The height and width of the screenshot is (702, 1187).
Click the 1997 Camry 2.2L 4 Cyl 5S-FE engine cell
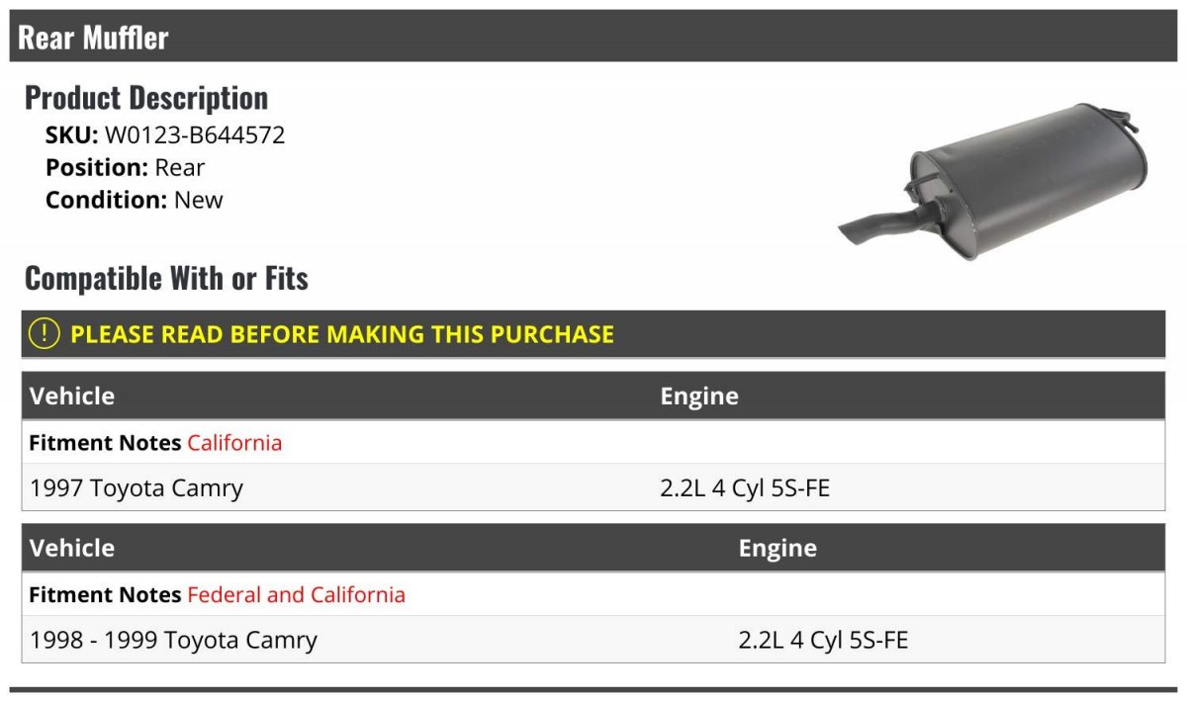pyautogui.click(x=745, y=488)
